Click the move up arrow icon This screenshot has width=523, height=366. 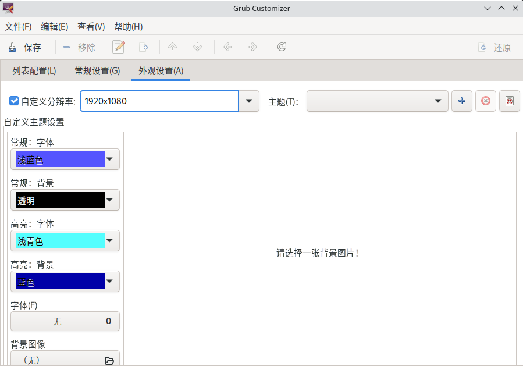(172, 47)
